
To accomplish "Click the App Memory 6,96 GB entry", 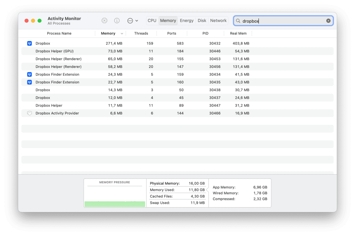I will [240, 187].
